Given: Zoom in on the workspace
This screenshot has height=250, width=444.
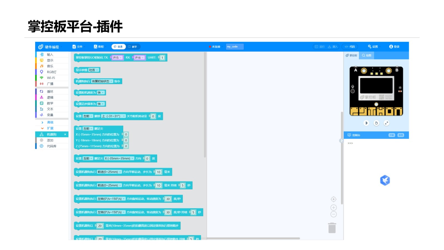Looking at the screenshot, I should (x=334, y=207).
